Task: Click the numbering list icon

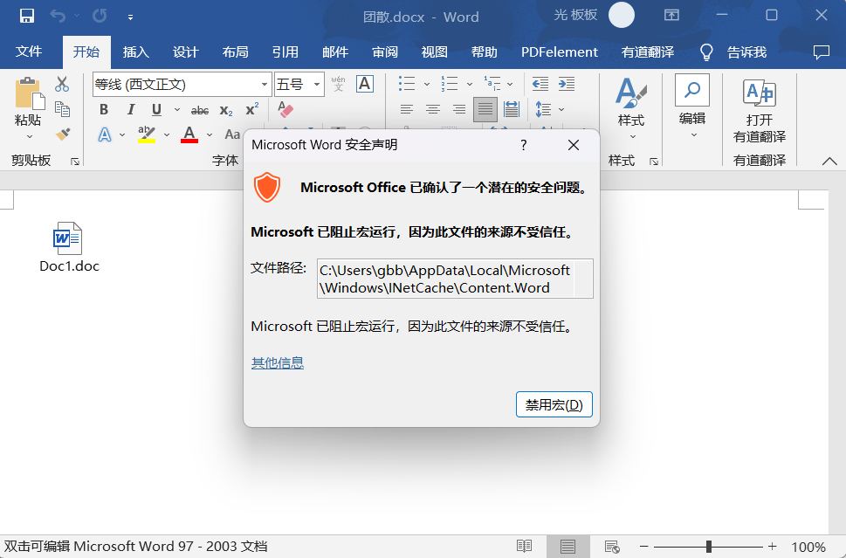Action: point(450,84)
